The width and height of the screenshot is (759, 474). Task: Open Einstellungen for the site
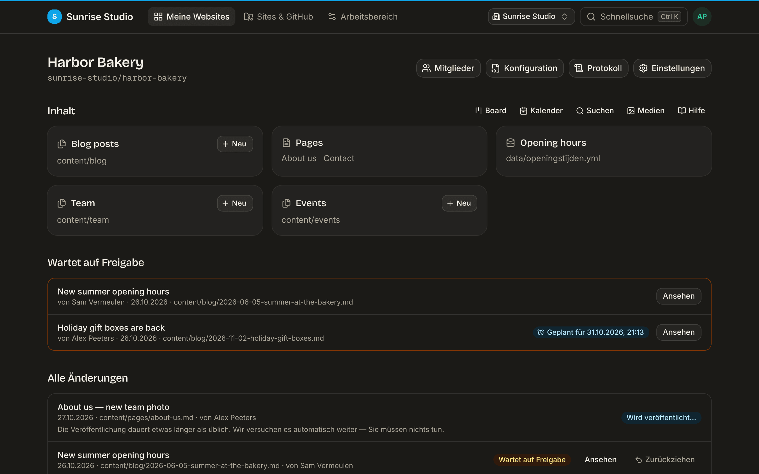click(x=672, y=68)
